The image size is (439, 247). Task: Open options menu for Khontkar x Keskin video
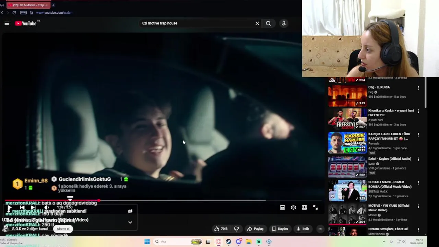tap(418, 111)
